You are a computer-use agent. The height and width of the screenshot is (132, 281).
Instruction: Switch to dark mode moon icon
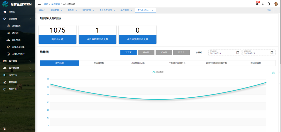pyautogui.click(x=269, y=4)
